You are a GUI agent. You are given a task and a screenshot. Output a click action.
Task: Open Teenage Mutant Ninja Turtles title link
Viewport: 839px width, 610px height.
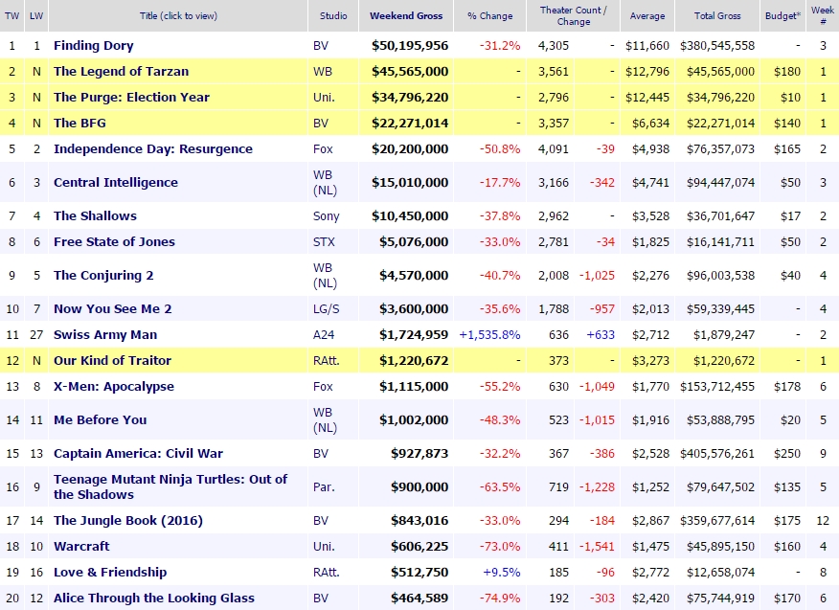[170, 486]
